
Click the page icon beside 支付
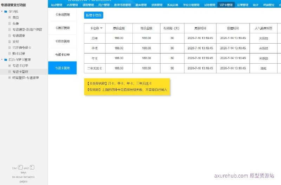tap(9, 42)
